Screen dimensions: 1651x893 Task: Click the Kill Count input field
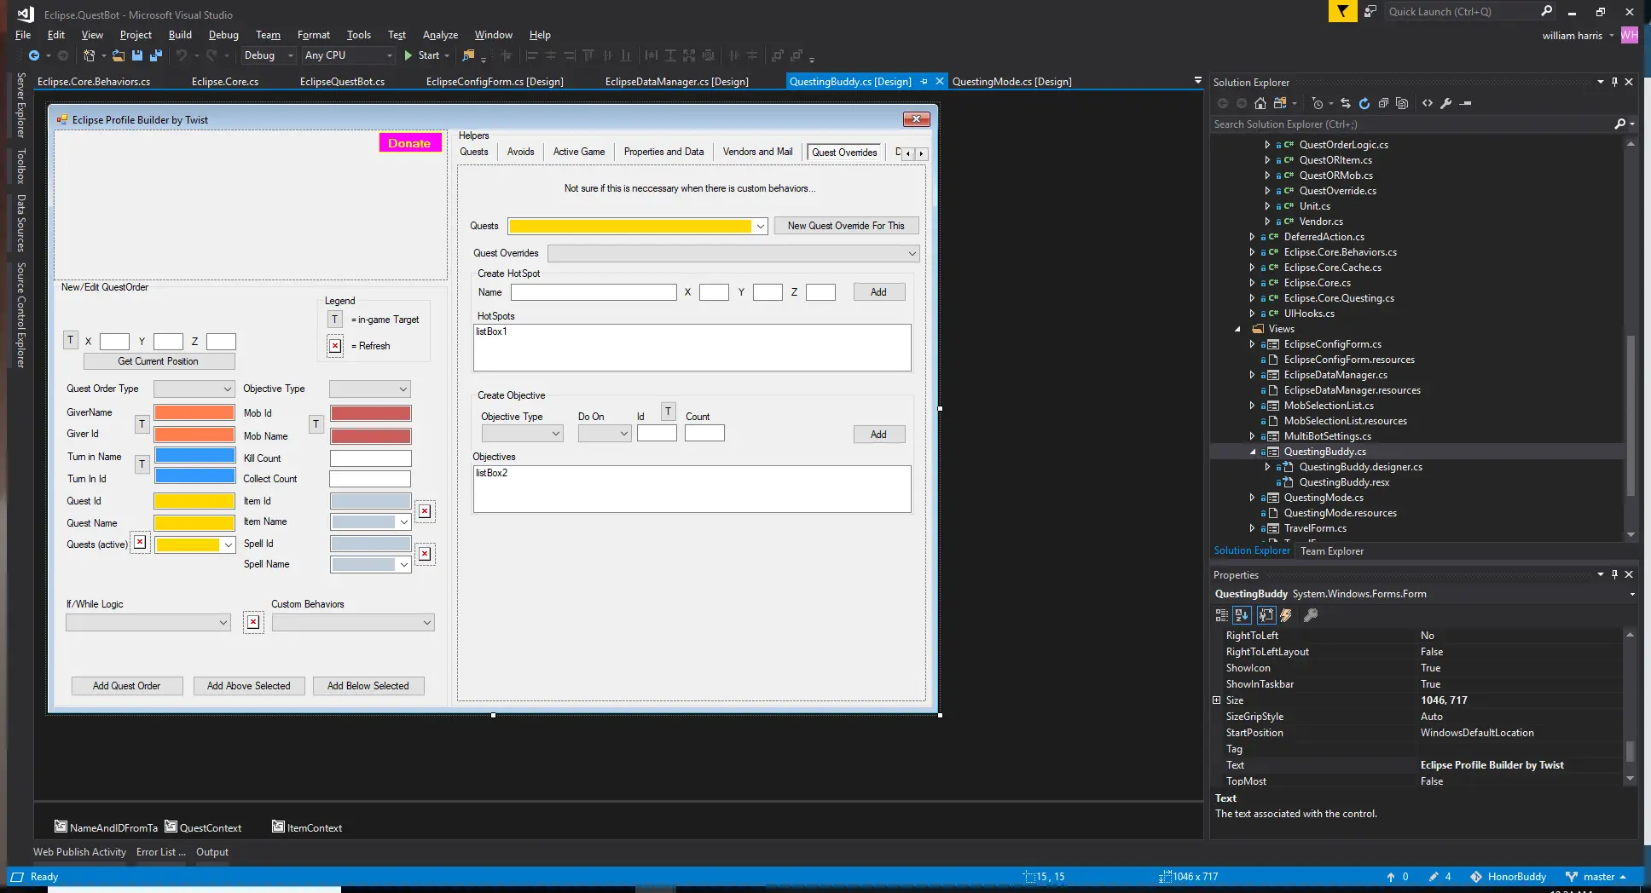tap(370, 458)
